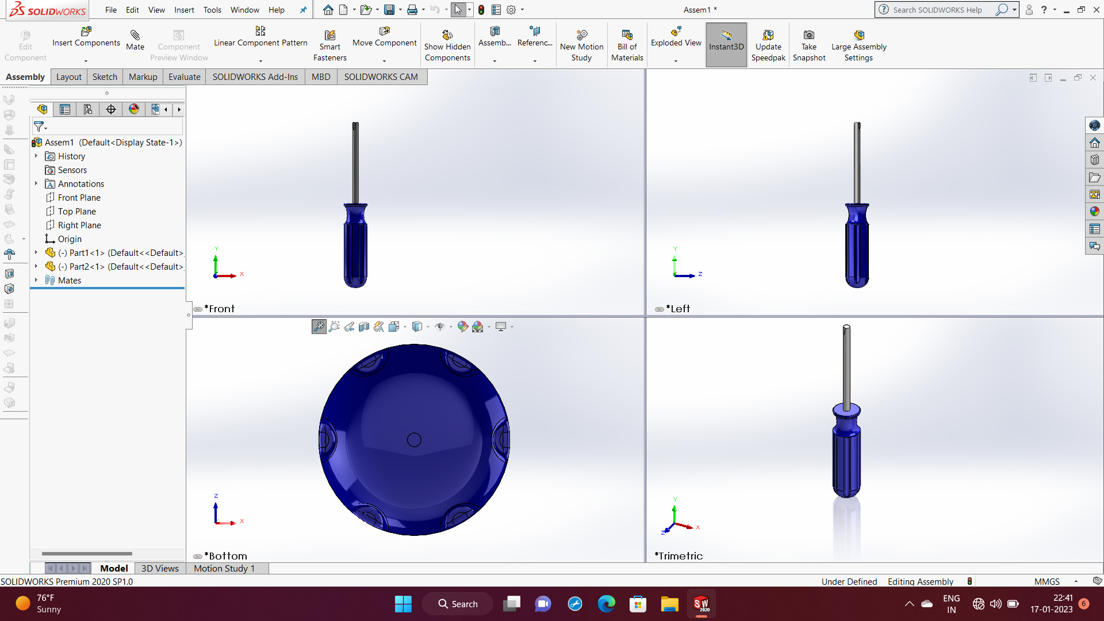The height and width of the screenshot is (621, 1104).
Task: Toggle link icon next to *Left view
Action: click(660, 309)
